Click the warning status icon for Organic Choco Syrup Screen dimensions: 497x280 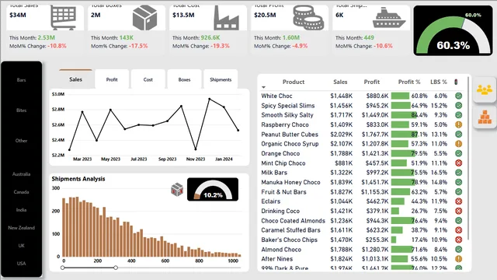(458, 144)
